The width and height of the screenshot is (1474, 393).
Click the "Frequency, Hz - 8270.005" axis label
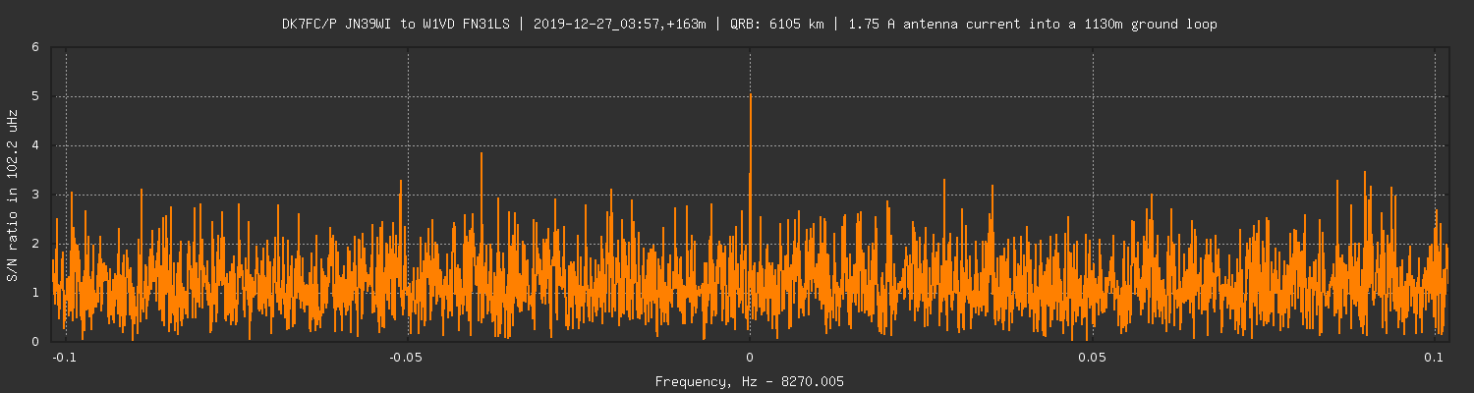tap(749, 381)
